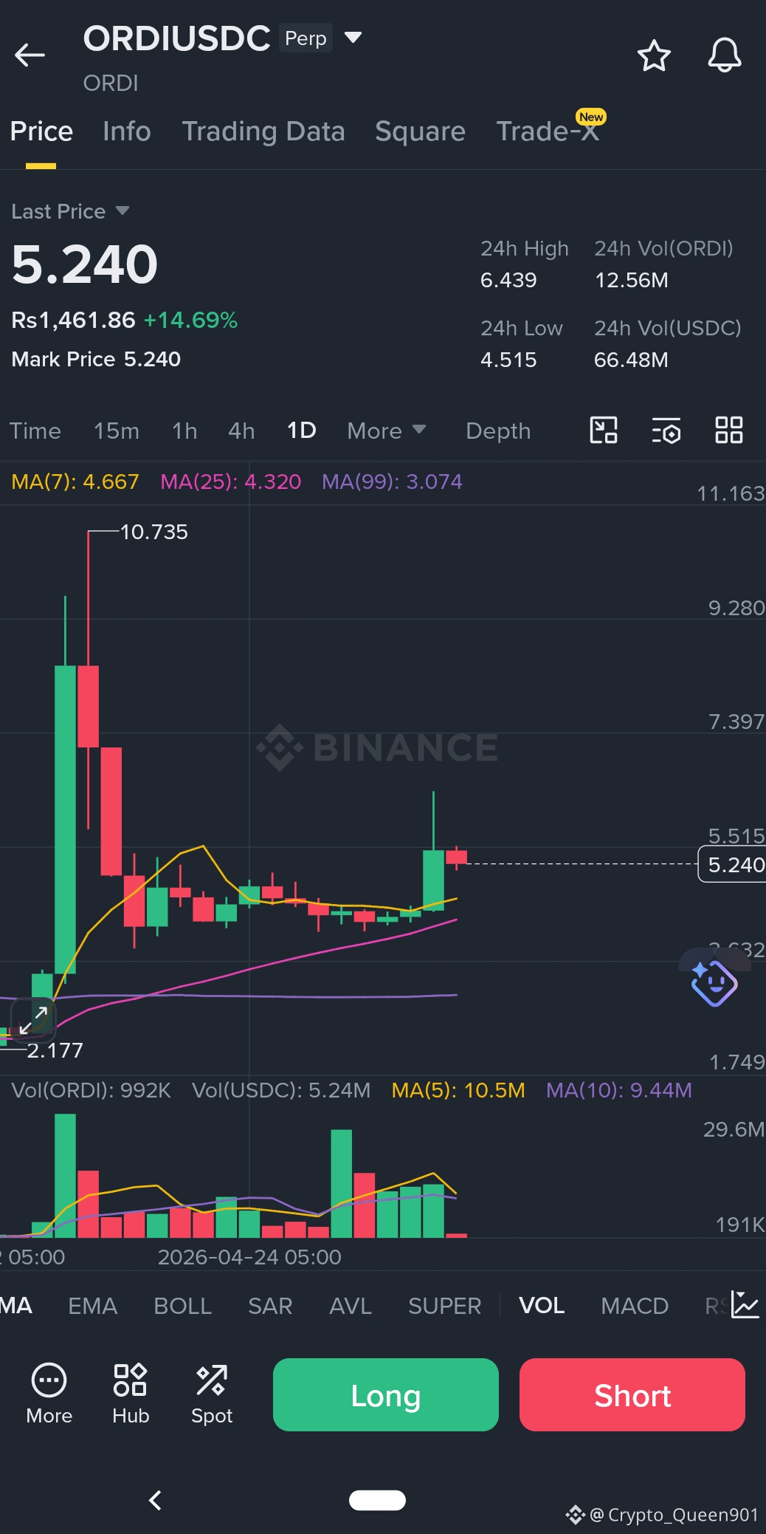
Task: Toggle the MA indicator
Action: tap(16, 1306)
